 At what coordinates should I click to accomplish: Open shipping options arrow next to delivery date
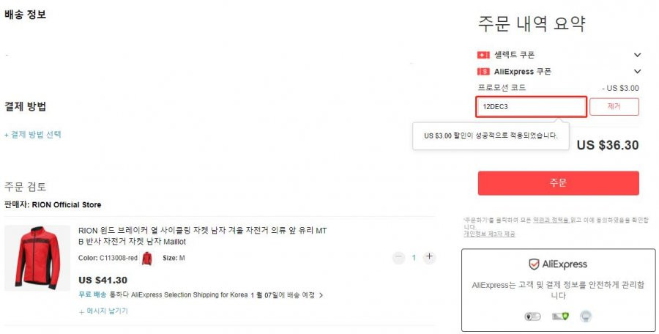[x=321, y=295]
